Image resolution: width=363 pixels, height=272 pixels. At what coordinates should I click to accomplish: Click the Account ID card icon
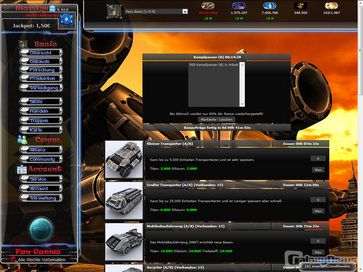pyautogui.click(x=22, y=170)
